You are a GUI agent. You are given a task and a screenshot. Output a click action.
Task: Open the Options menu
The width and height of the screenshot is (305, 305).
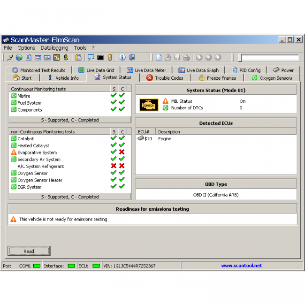tap(26, 48)
